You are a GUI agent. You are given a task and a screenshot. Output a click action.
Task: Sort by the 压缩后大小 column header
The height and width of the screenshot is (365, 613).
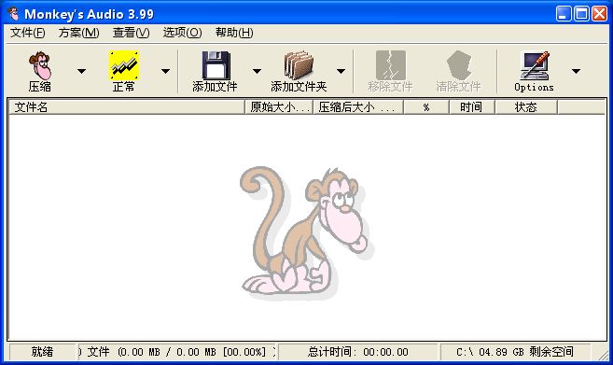tap(358, 107)
